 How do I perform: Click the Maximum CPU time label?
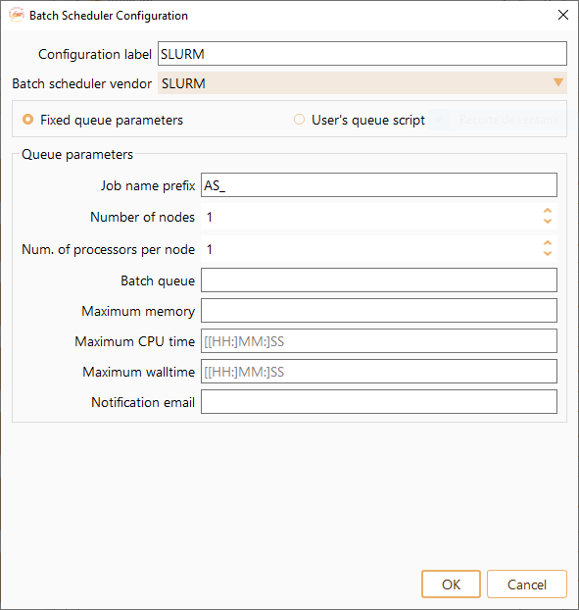135,341
